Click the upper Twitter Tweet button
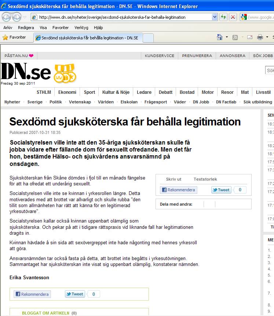This screenshot has height=316, width=274. tap(221, 190)
